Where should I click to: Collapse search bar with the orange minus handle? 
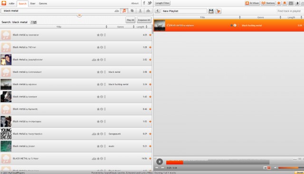[79, 15]
